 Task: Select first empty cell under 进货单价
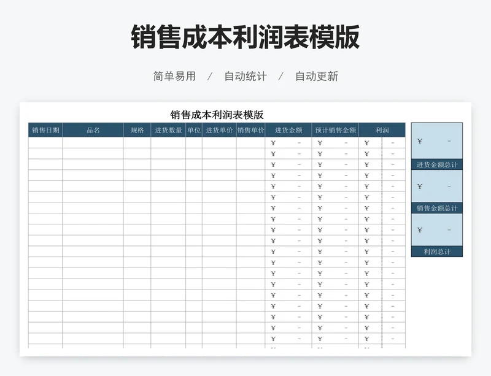pyautogui.click(x=219, y=143)
